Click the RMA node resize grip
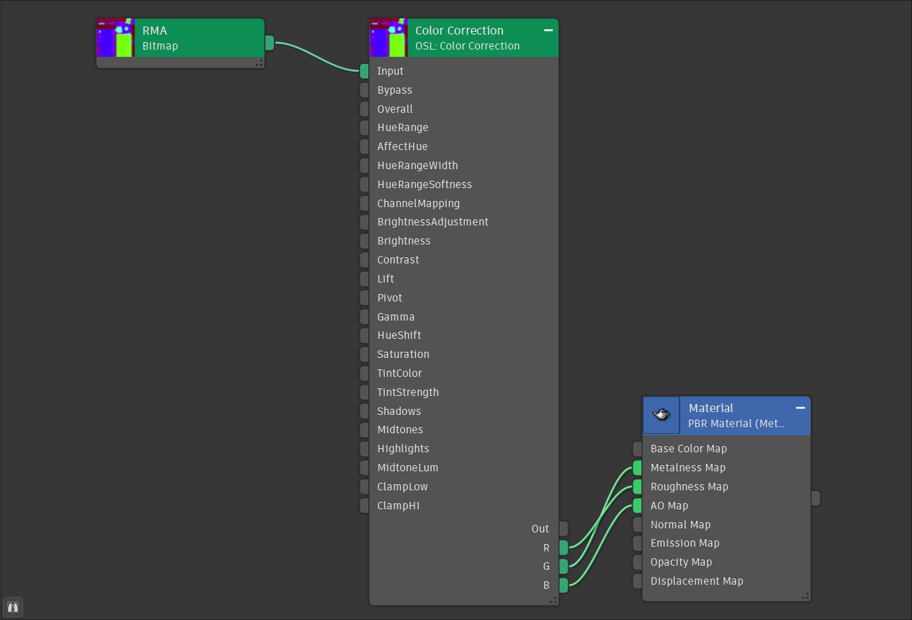 tap(259, 63)
